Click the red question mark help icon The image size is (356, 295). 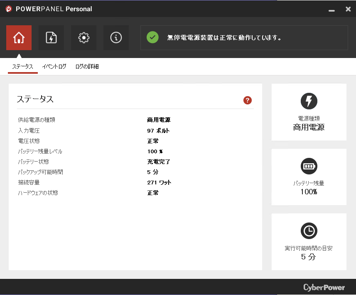pyautogui.click(x=248, y=100)
